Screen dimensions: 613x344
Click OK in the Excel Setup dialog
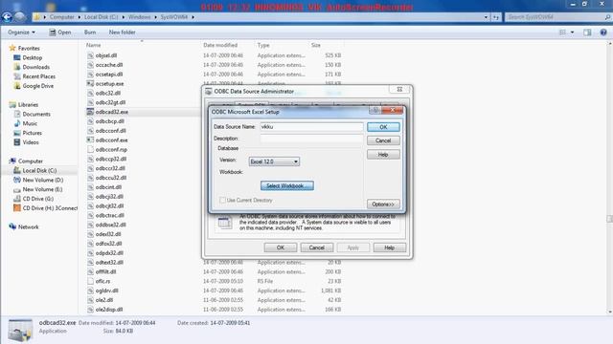[x=383, y=127]
